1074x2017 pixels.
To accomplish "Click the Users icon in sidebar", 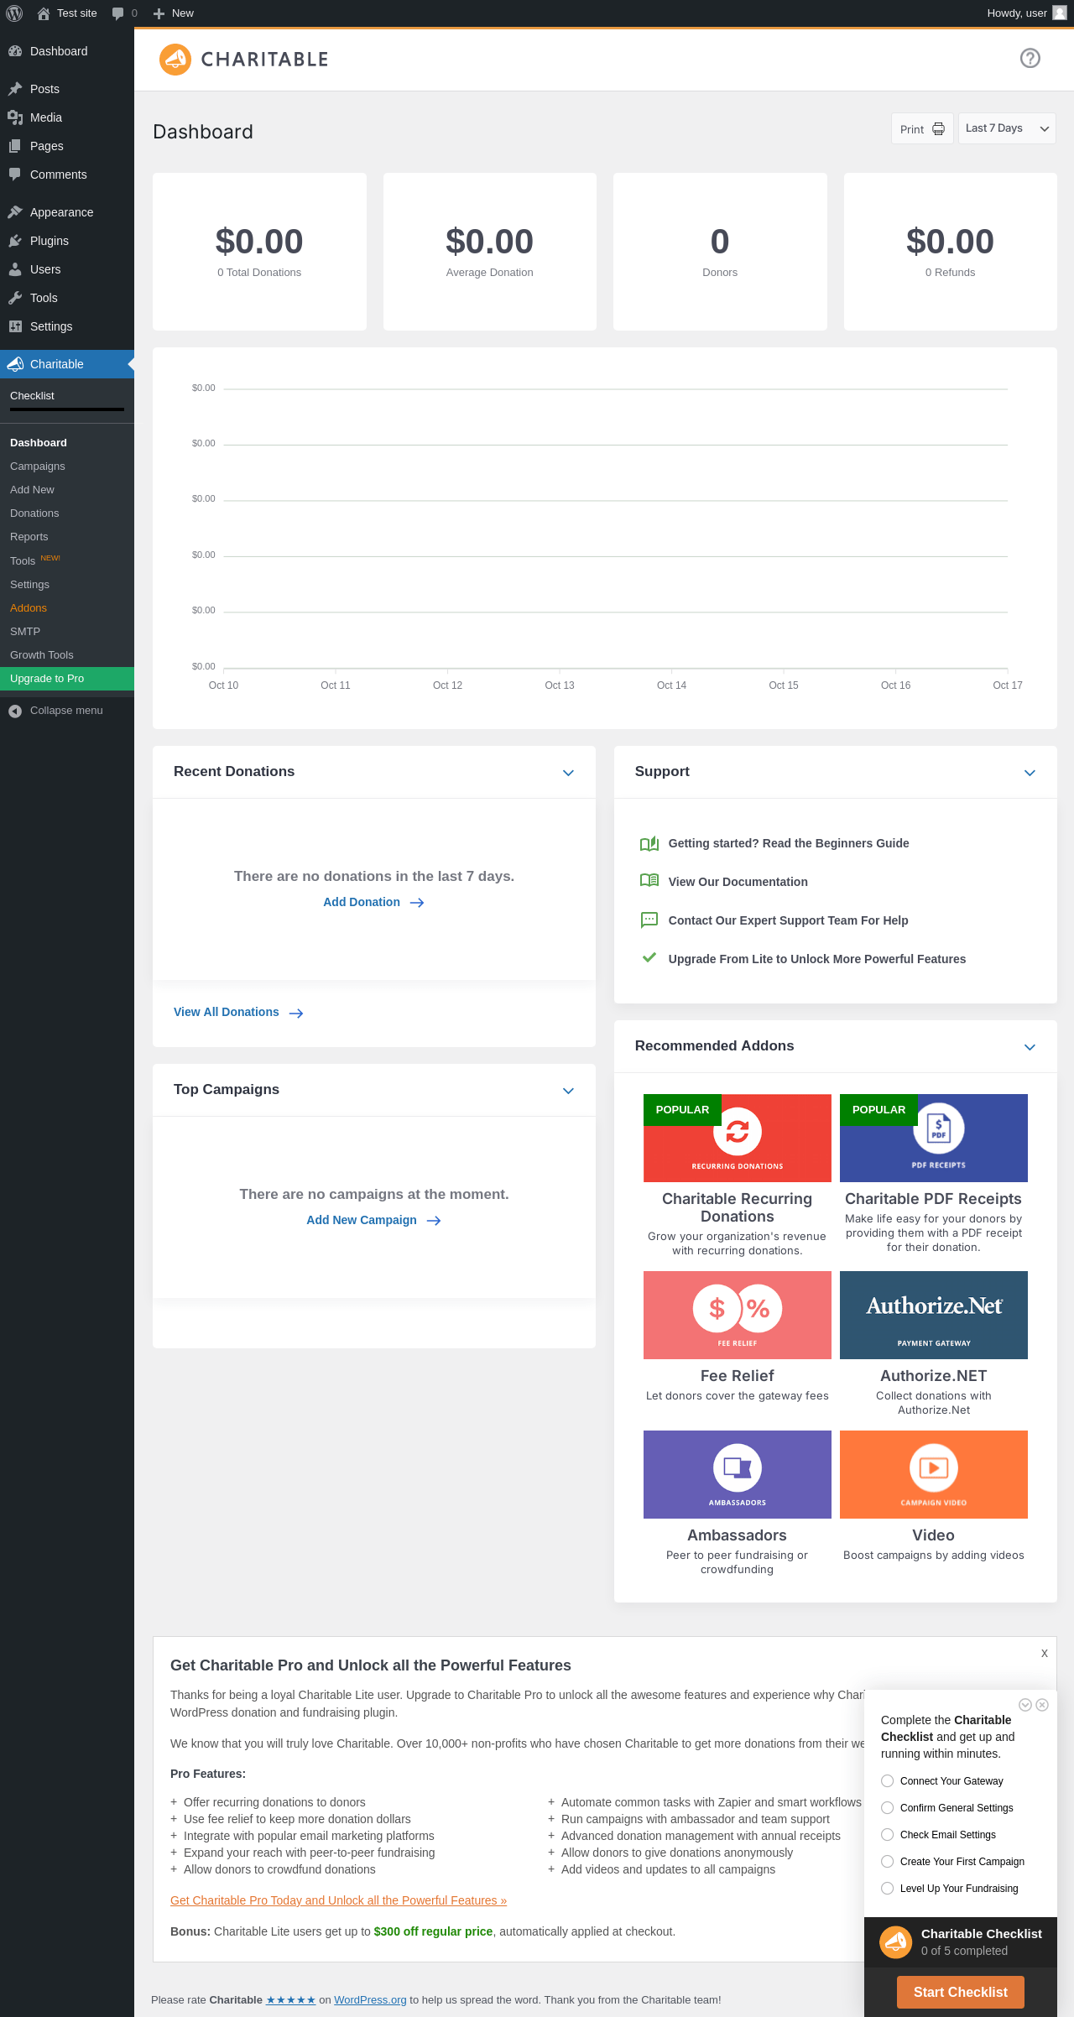I will click(15, 269).
